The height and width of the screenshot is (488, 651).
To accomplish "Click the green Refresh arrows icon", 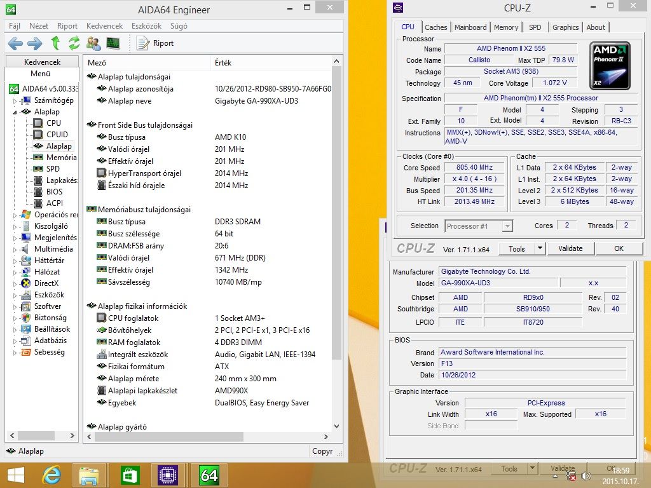I will pyautogui.click(x=74, y=43).
